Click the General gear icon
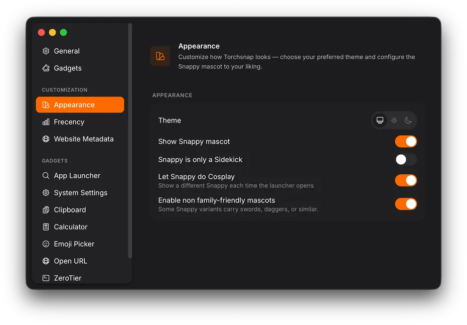Viewport: 467px width, 325px height. click(46, 51)
